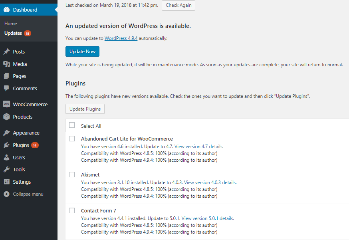Open the WordPress 4.9.4 link
Image resolution: width=349 pixels, height=240 pixels.
(121, 38)
